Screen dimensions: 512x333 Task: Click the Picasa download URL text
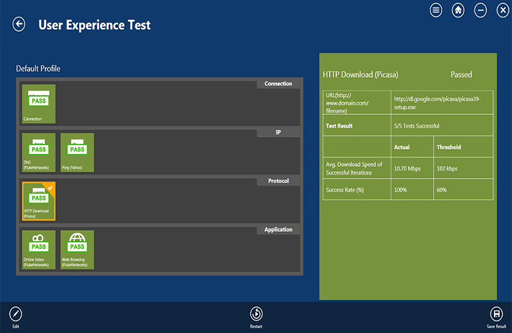(x=437, y=103)
